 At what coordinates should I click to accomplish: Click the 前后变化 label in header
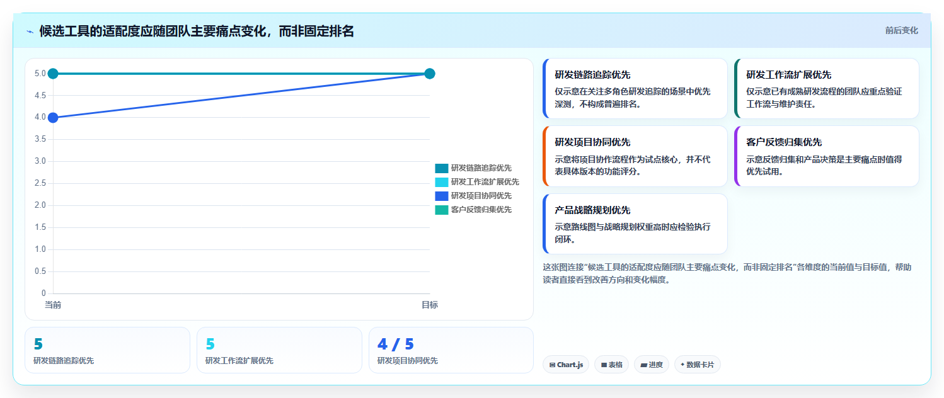pos(901,30)
